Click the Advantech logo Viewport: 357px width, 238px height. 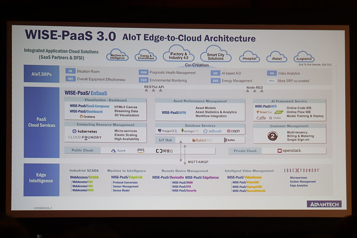click(x=324, y=205)
